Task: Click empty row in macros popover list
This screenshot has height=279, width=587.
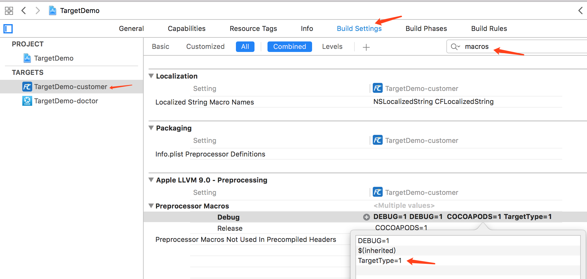Action: click(x=468, y=270)
